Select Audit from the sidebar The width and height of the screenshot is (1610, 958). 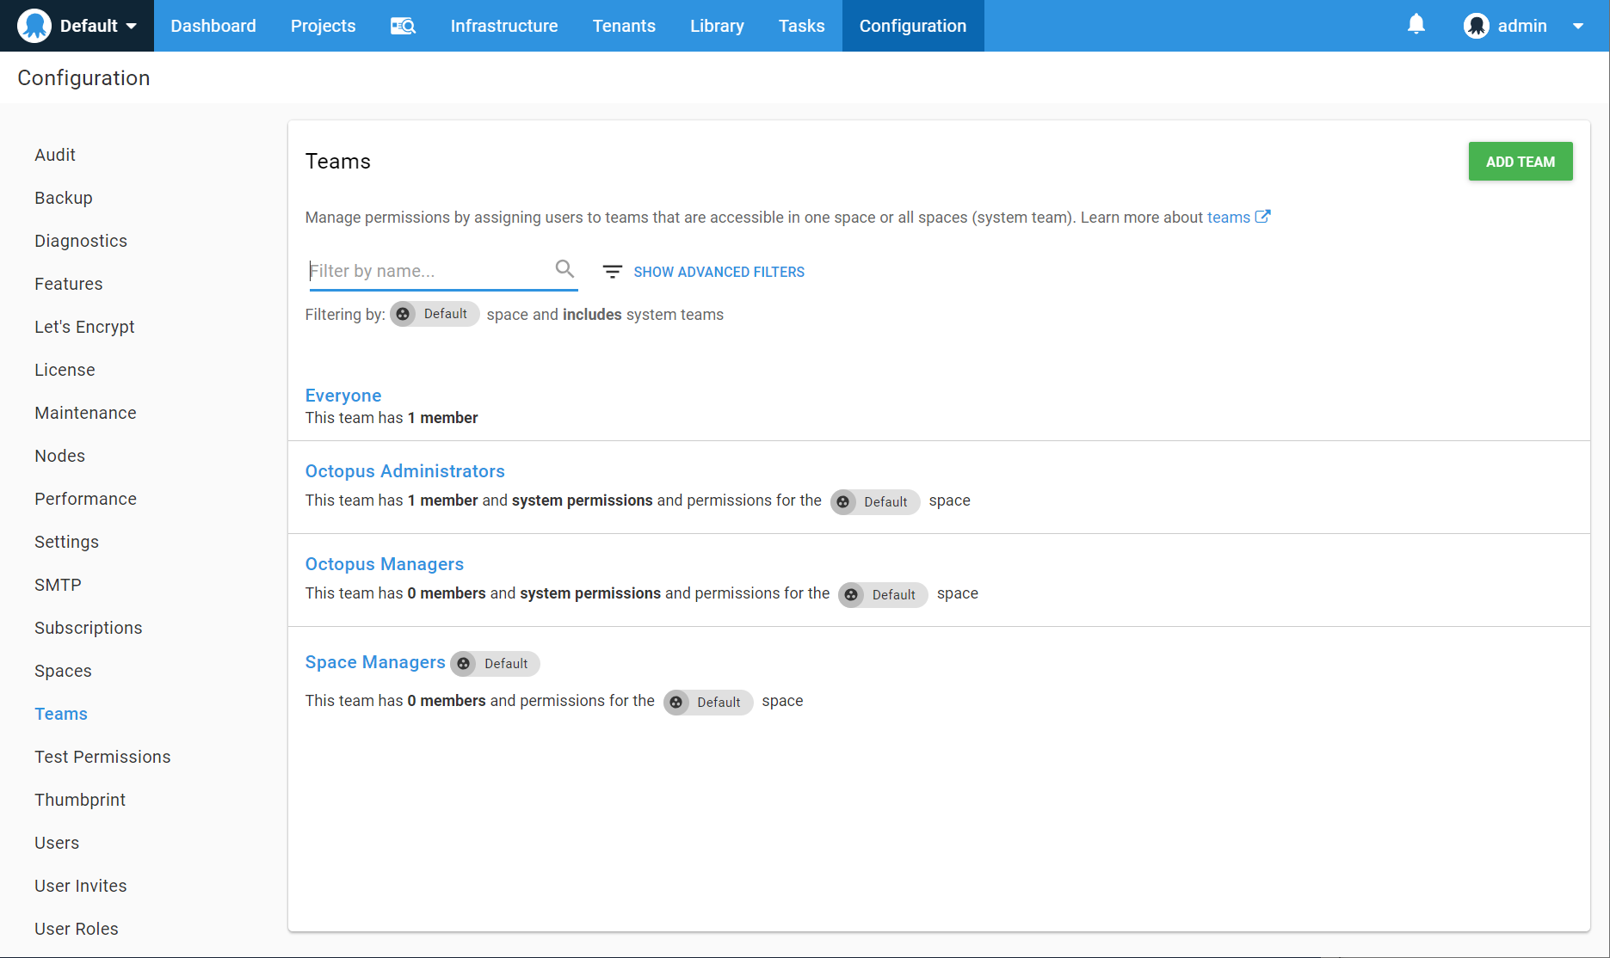tap(55, 155)
